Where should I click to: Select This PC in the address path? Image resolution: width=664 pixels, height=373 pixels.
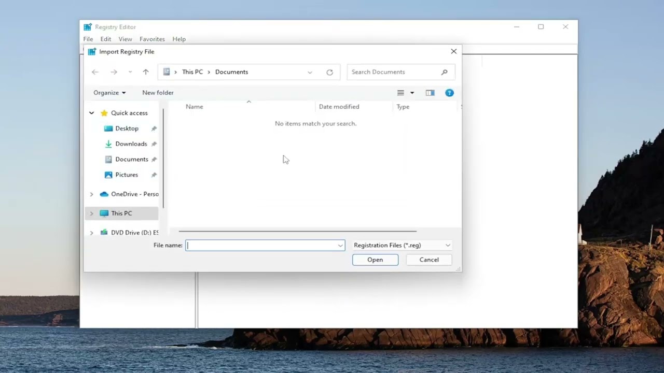click(192, 72)
